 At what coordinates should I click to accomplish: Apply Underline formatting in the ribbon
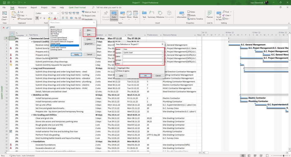point(44,18)
